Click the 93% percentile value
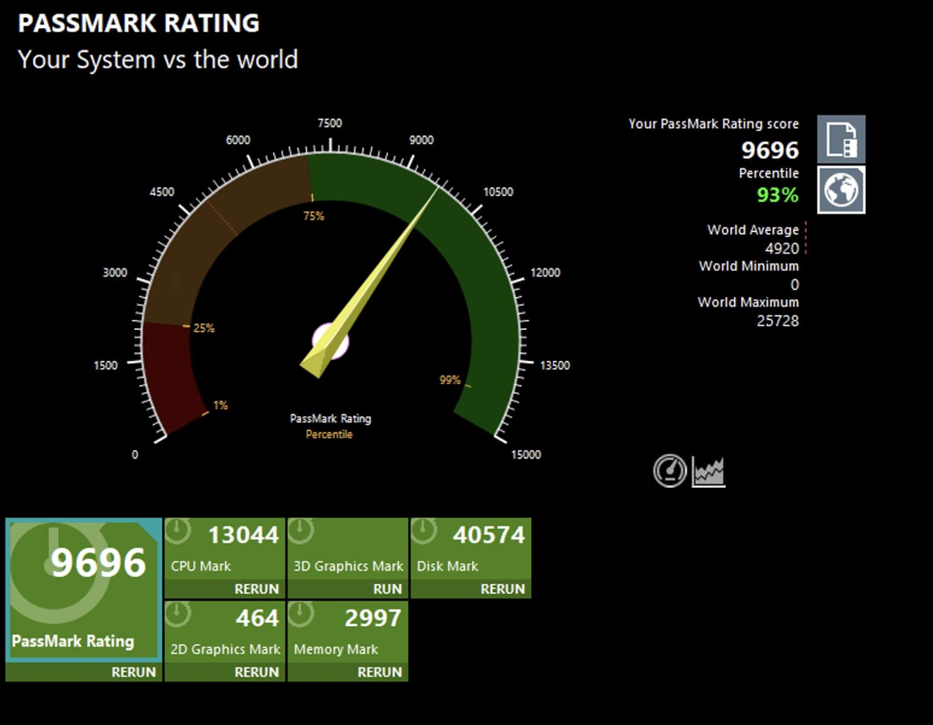Viewport: 933px width, 725px height. pyautogui.click(x=777, y=195)
